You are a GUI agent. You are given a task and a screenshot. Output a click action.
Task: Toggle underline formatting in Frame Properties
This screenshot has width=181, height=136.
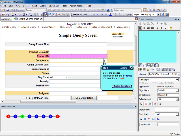tap(165, 28)
